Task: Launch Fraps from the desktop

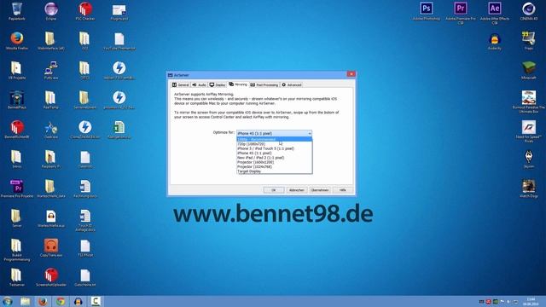Action: [529, 41]
